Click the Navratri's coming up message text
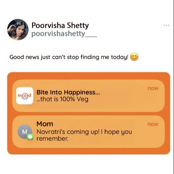174x174 pixels. coord(84,135)
